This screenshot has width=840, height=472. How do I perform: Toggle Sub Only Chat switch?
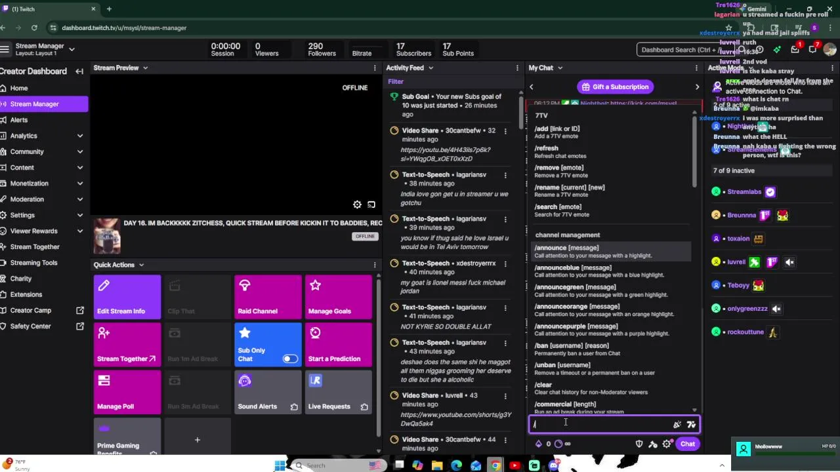pos(290,359)
